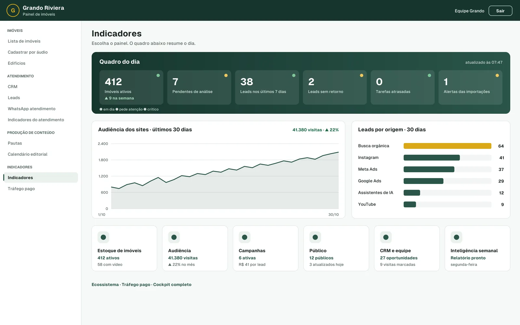Open Calendário editorial

click(x=41, y=154)
